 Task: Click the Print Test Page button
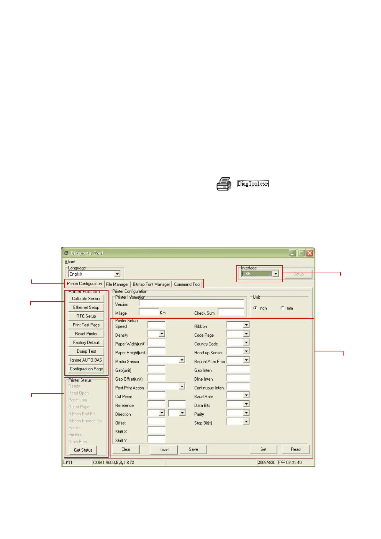tap(86, 325)
